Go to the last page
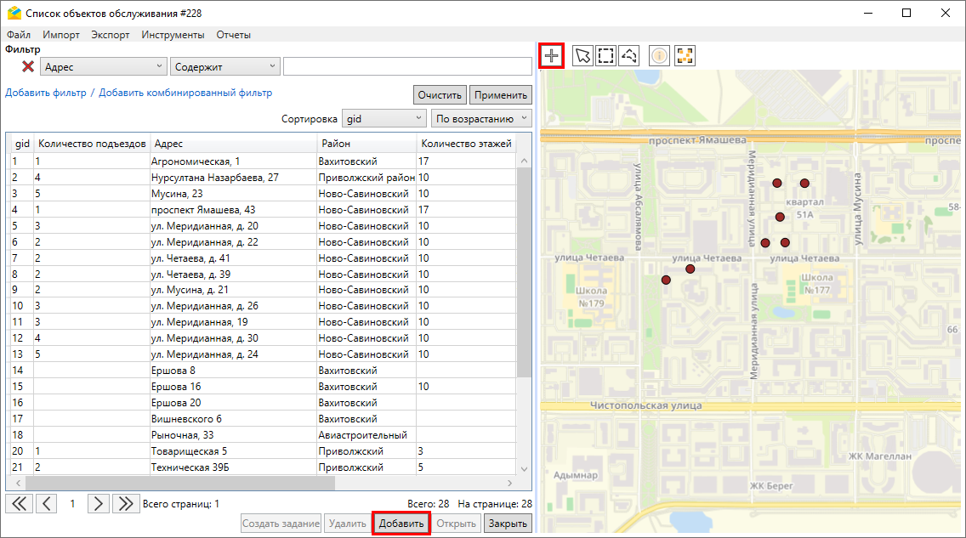Viewport: 966px width, 538px height. (126, 503)
